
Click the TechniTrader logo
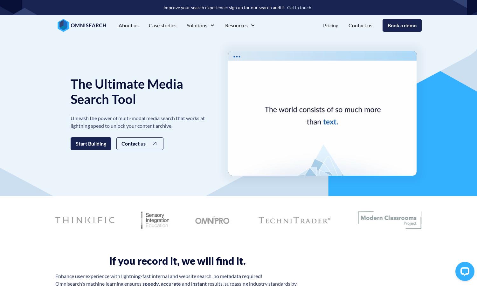click(x=294, y=220)
